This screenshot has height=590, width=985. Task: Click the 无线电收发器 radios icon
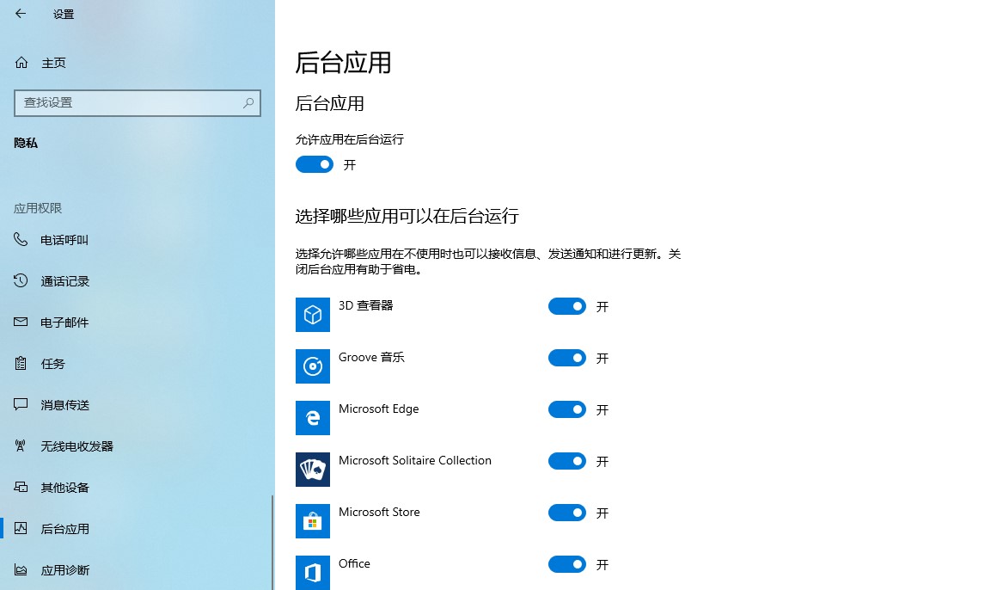[x=21, y=446]
